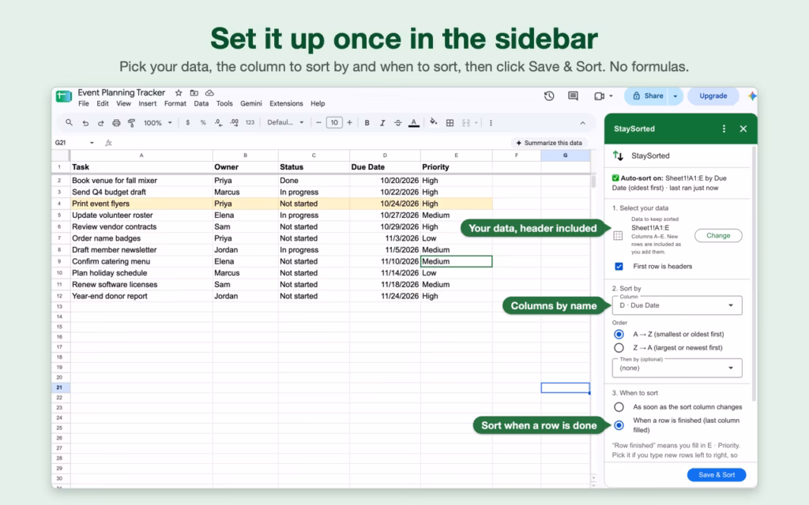Open the fill color picker
The image size is (809, 505).
[434, 122]
